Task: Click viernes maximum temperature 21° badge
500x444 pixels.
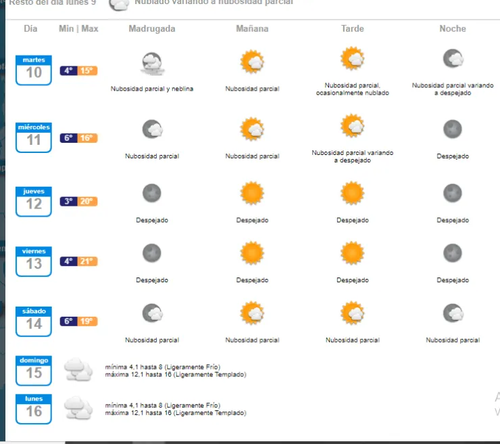Action: pos(88,261)
